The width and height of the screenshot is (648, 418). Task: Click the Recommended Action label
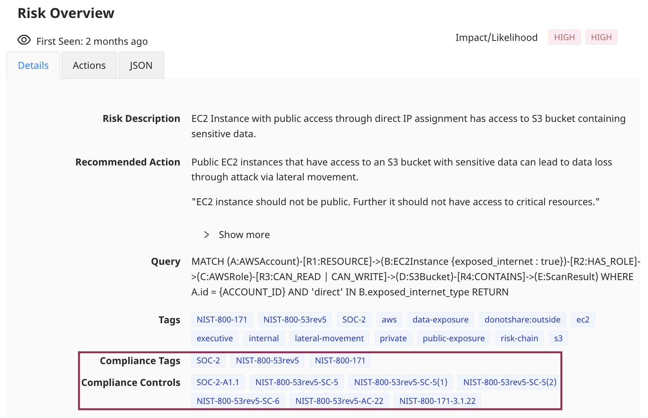pyautogui.click(x=128, y=162)
